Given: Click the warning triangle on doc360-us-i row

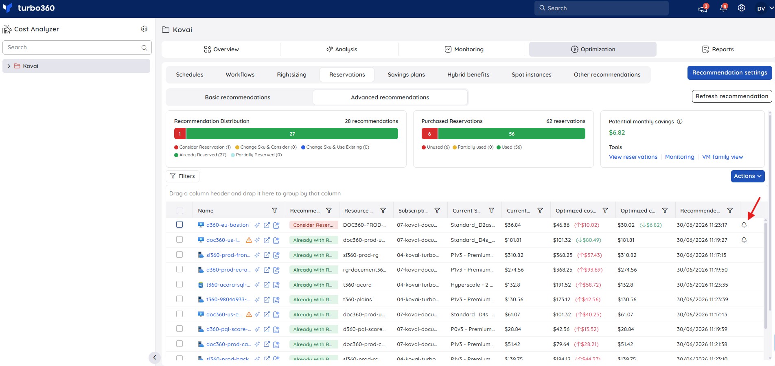Looking at the screenshot, I should click(249, 240).
